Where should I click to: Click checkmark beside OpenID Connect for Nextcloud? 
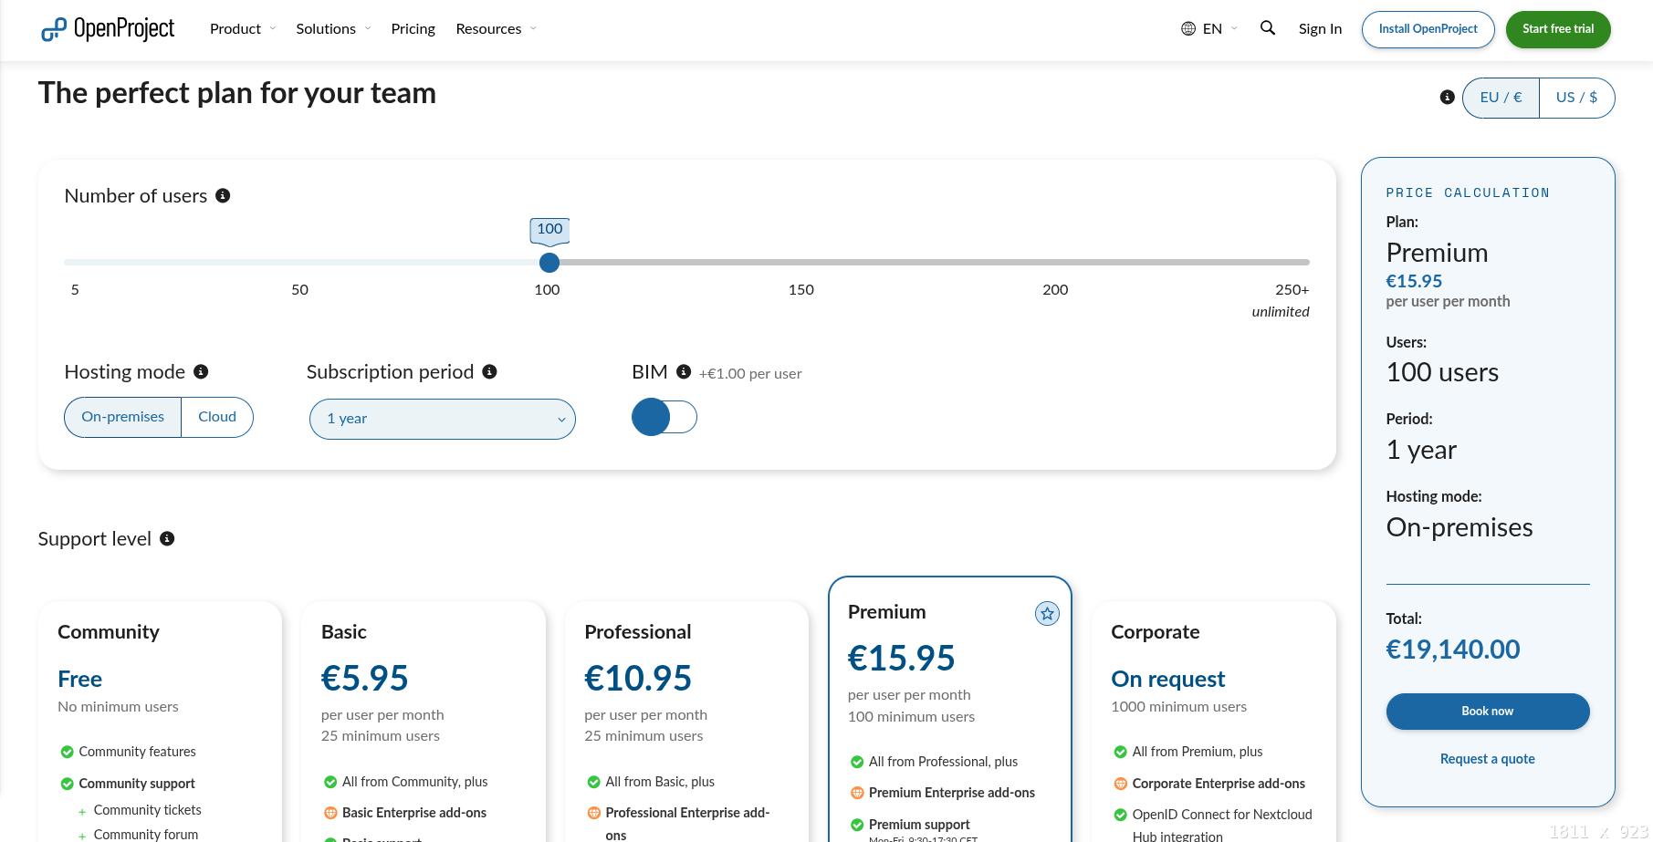(x=1121, y=815)
